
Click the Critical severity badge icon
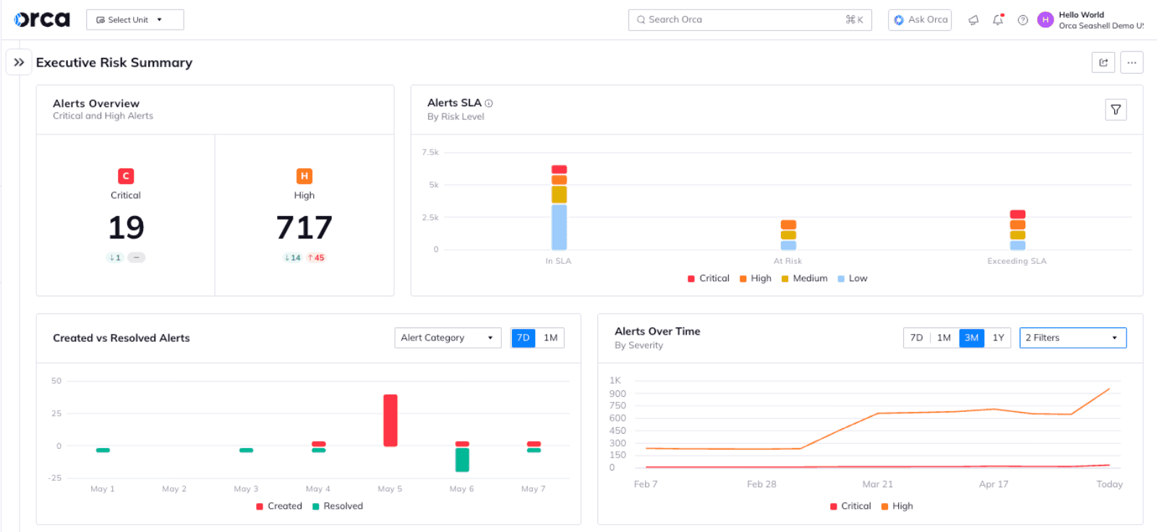(126, 176)
